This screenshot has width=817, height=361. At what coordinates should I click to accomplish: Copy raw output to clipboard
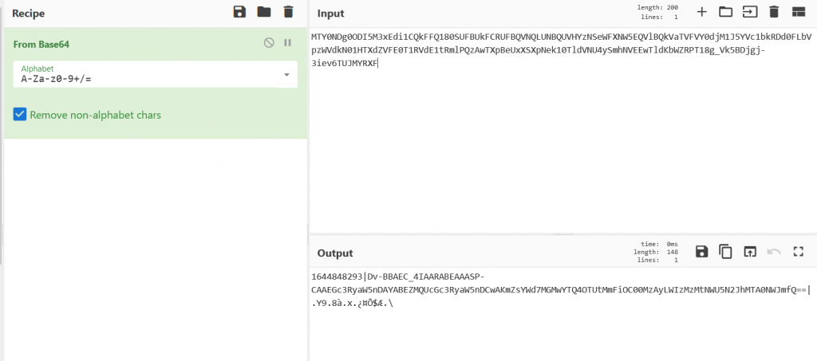pos(725,252)
